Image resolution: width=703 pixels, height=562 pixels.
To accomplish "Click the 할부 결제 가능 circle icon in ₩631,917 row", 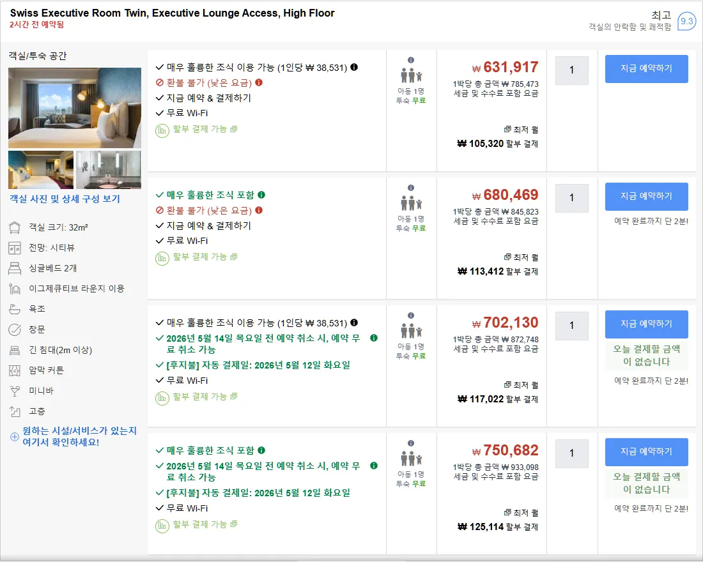I will pos(162,131).
